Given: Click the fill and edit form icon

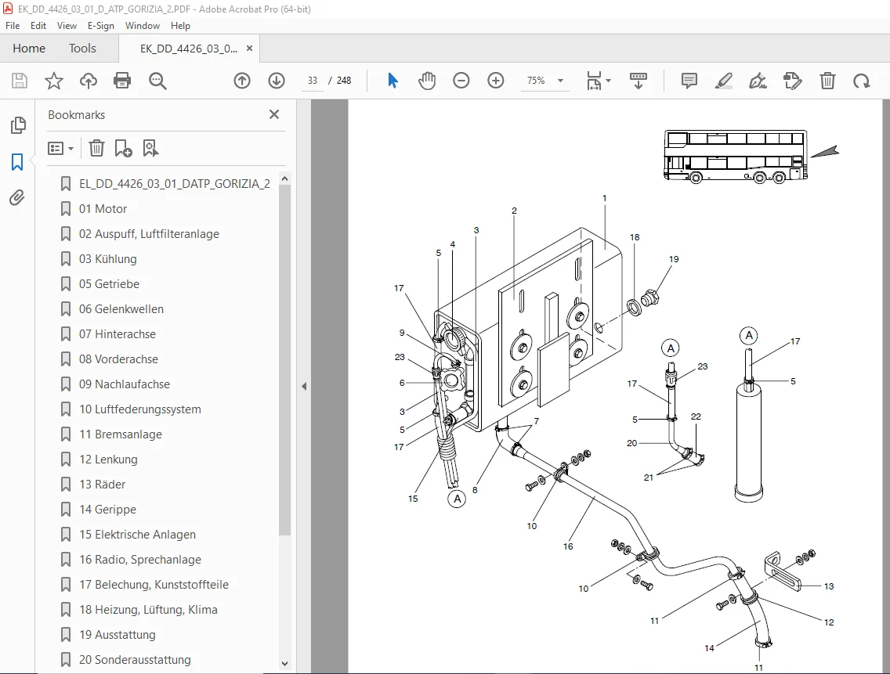Looking at the screenshot, I should coord(792,81).
